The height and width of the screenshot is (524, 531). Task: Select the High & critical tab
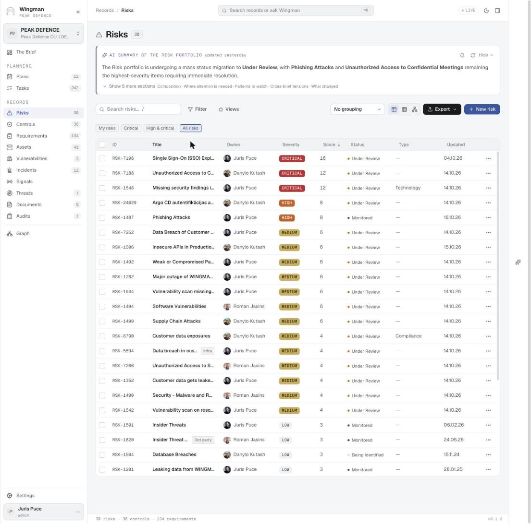pyautogui.click(x=160, y=128)
